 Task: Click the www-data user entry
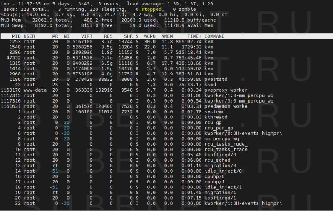[x=35, y=90]
